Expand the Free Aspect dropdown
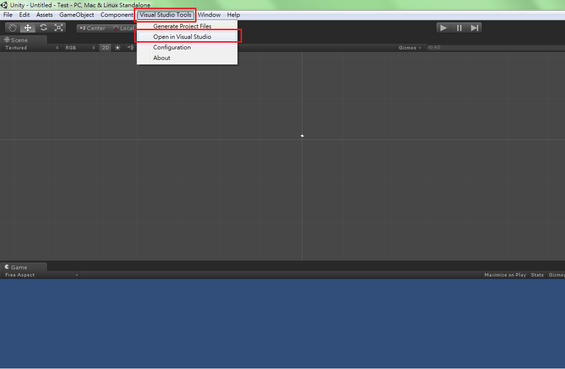Image resolution: width=565 pixels, height=369 pixels. point(41,275)
